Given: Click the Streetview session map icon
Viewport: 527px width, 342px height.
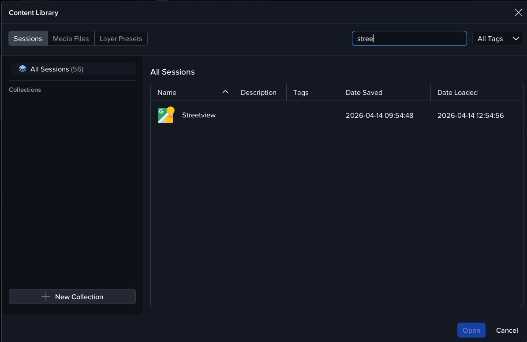Looking at the screenshot, I should click(x=166, y=115).
